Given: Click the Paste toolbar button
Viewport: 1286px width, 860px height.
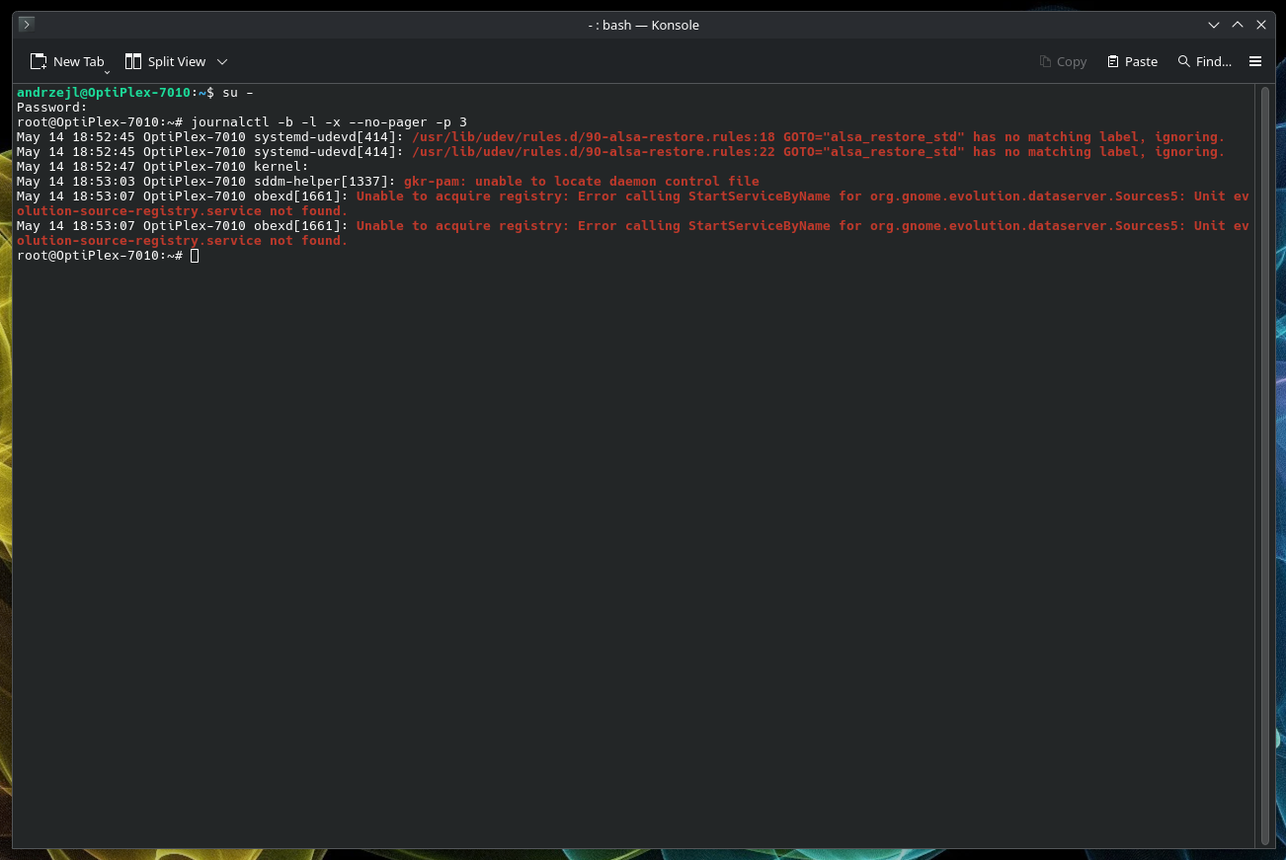Looking at the screenshot, I should (x=1132, y=61).
